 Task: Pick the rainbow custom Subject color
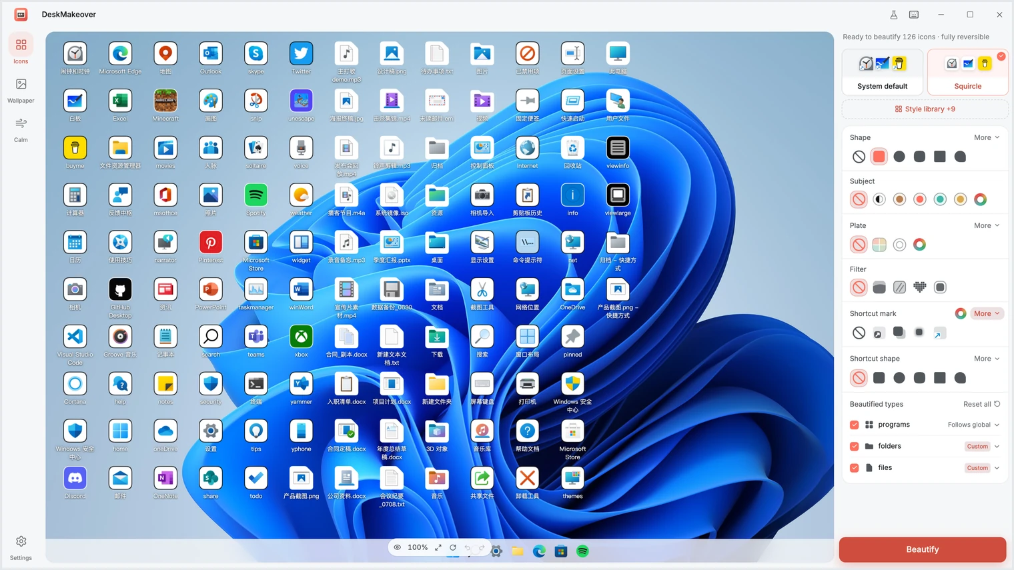coord(980,199)
